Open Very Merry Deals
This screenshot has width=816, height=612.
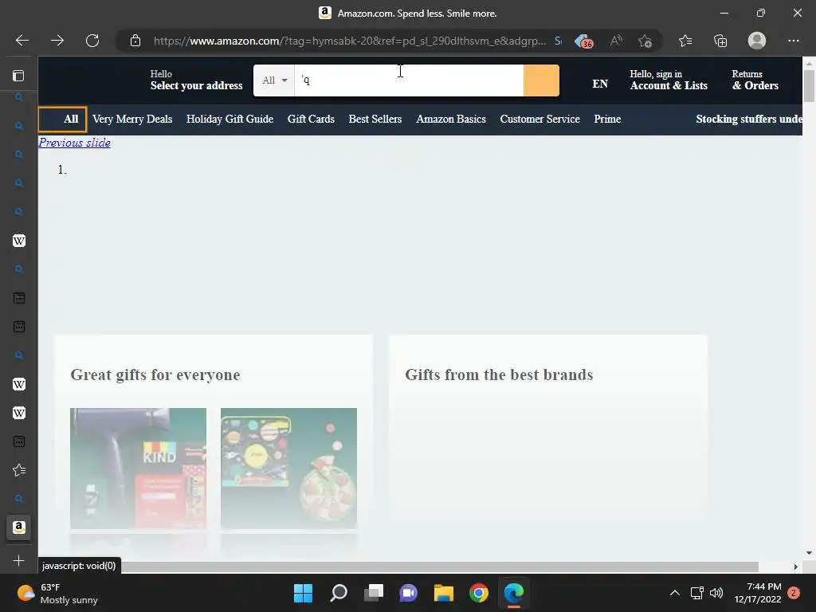click(132, 120)
